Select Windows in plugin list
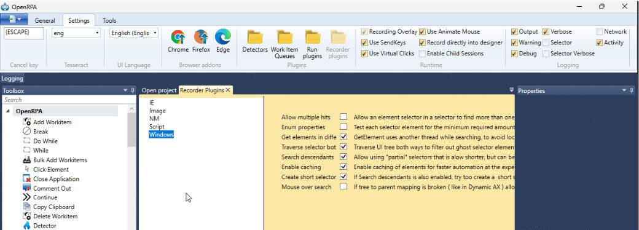Screen dimensions: 639x230 coord(162,135)
